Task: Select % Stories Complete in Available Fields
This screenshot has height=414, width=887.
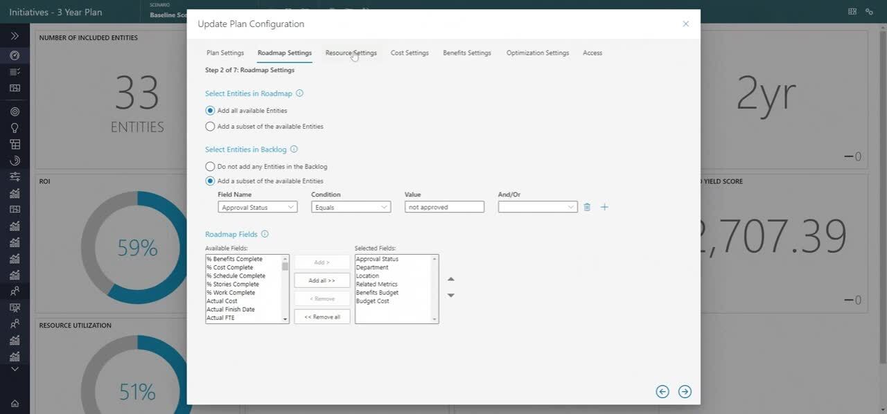Action: (x=243, y=284)
